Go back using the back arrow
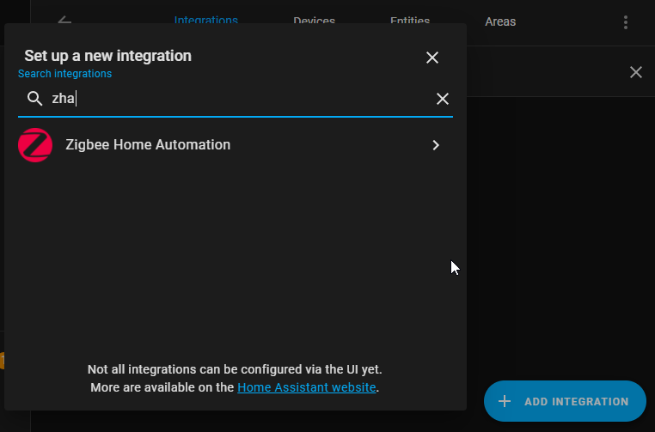The image size is (655, 432). [x=64, y=20]
